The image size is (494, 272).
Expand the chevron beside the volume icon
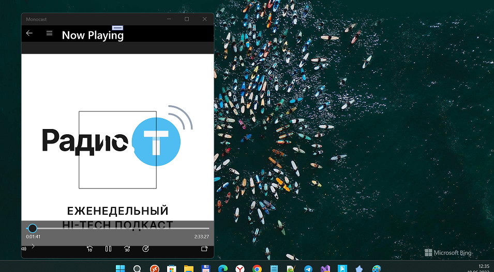pos(33,246)
